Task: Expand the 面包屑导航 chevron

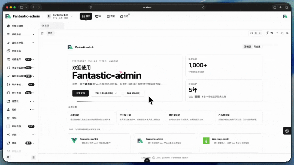Action: tap(33, 43)
